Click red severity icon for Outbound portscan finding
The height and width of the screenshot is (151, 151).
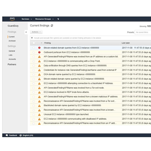coord(39,52)
